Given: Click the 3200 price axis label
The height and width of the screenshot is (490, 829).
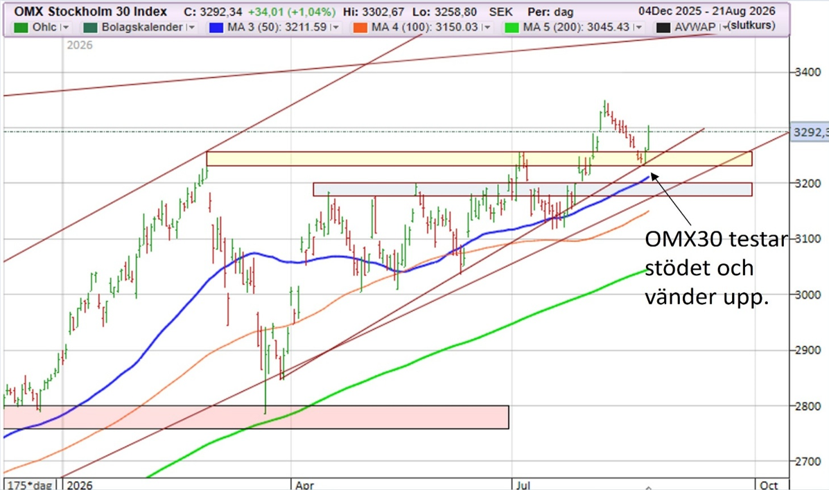Looking at the screenshot, I should point(808,184).
